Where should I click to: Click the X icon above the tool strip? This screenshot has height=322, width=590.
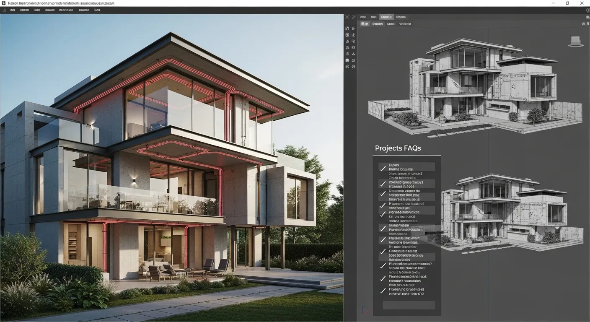(347, 17)
